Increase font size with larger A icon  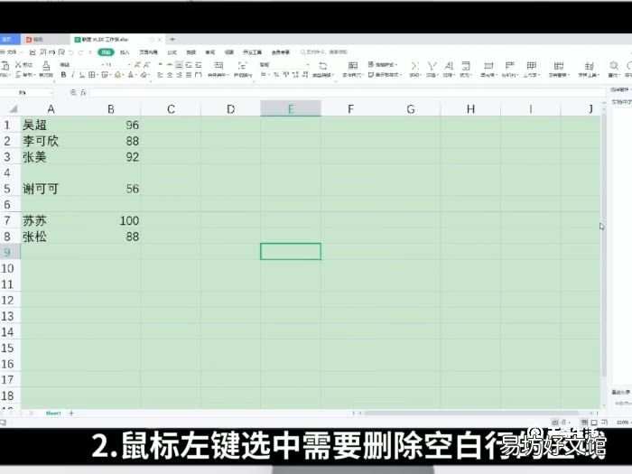pos(137,64)
